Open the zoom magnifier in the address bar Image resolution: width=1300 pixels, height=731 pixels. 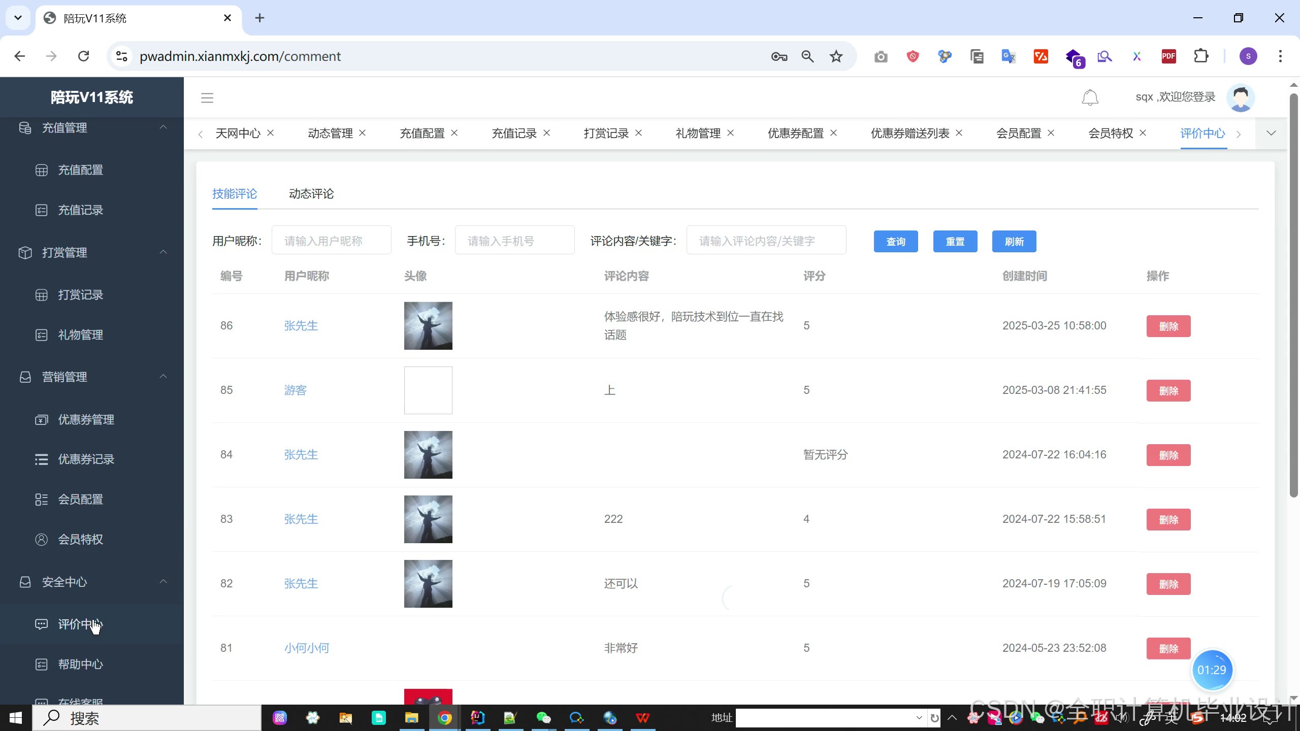tap(807, 56)
